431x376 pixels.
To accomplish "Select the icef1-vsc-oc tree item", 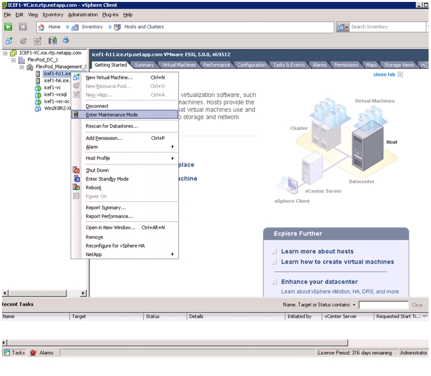I will [x=57, y=101].
